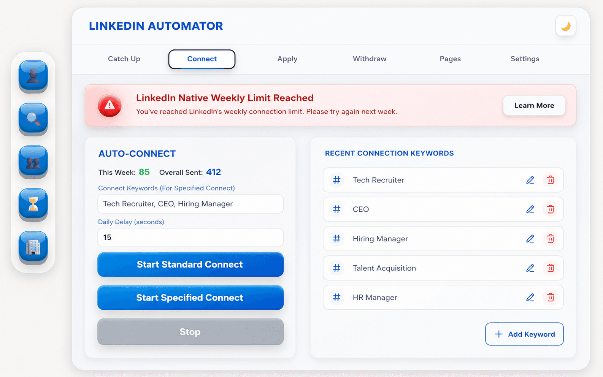Click the gray Stop button

(190, 332)
